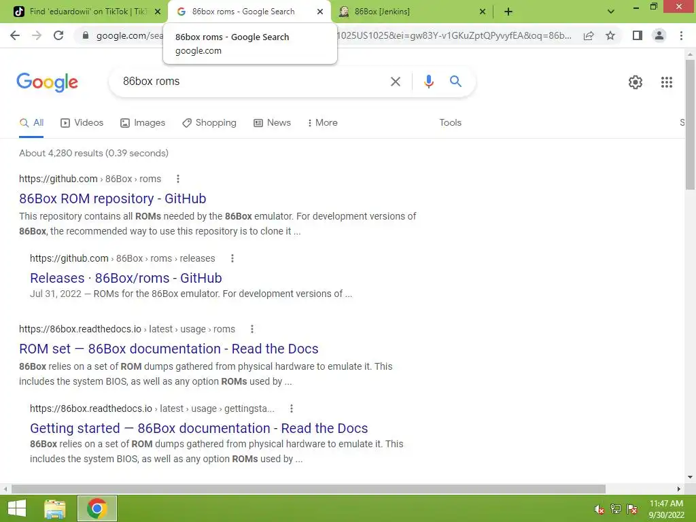View site info via padlock icon

click(86, 35)
